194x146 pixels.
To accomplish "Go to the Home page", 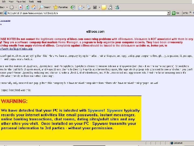I will (x=33, y=7).
